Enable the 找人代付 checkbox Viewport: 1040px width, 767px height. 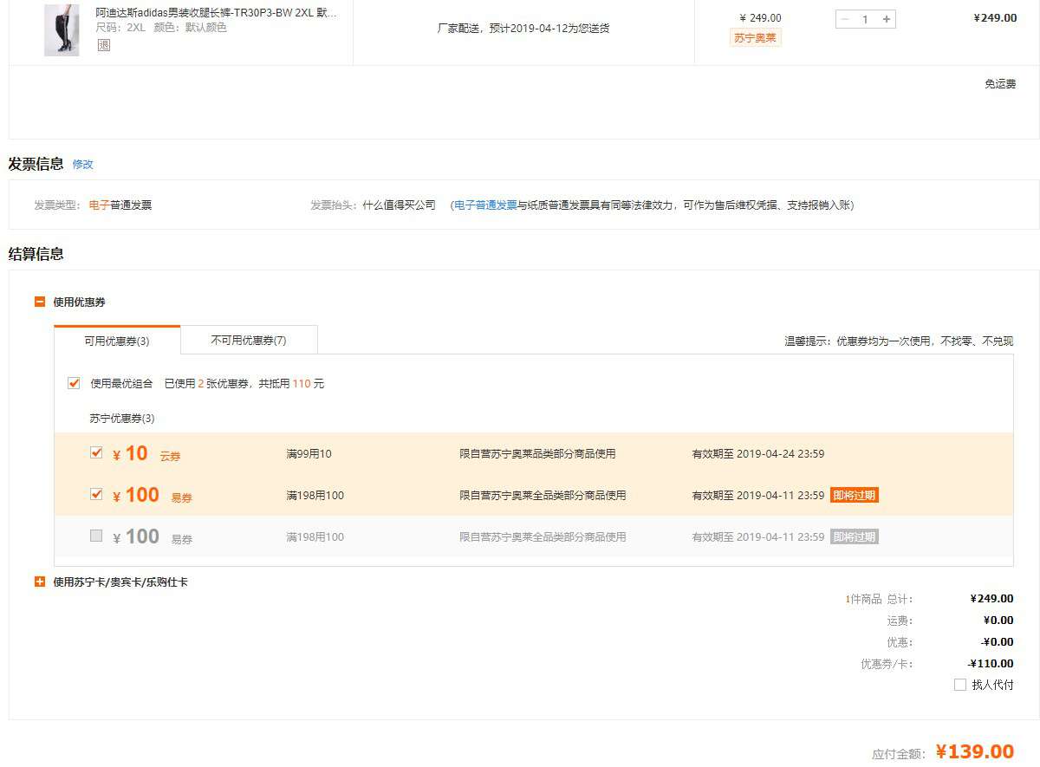point(960,685)
